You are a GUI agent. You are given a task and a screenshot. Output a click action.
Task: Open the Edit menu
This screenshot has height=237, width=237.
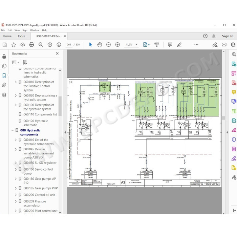point(9,30)
